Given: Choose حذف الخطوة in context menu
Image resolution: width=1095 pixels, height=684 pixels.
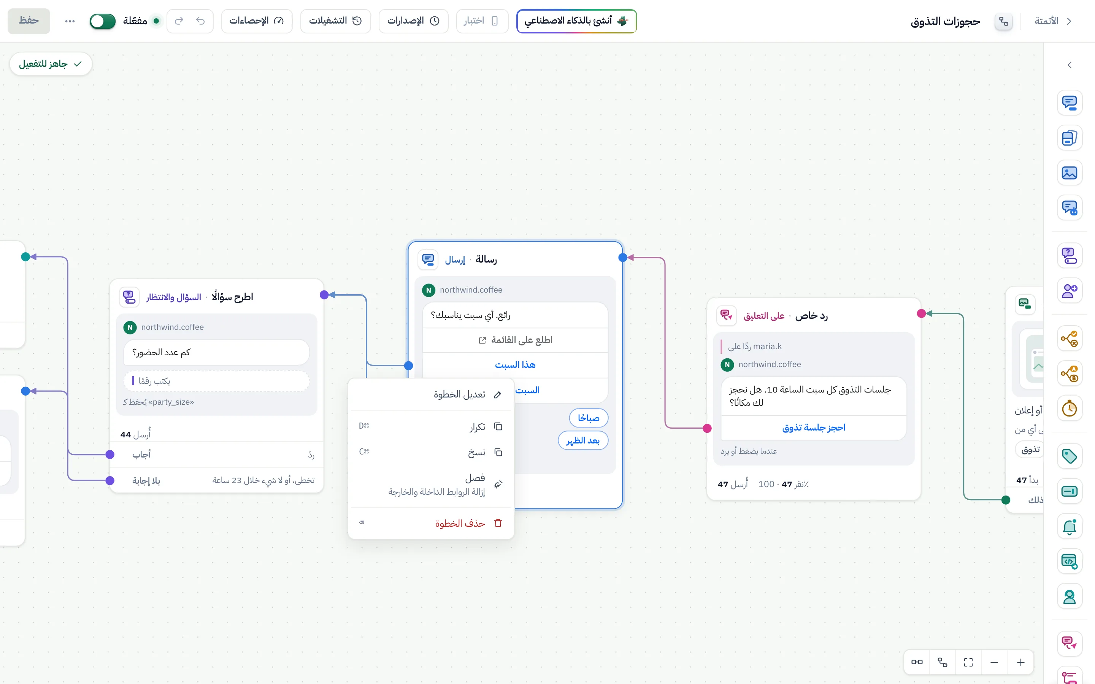Looking at the screenshot, I should click(x=431, y=523).
